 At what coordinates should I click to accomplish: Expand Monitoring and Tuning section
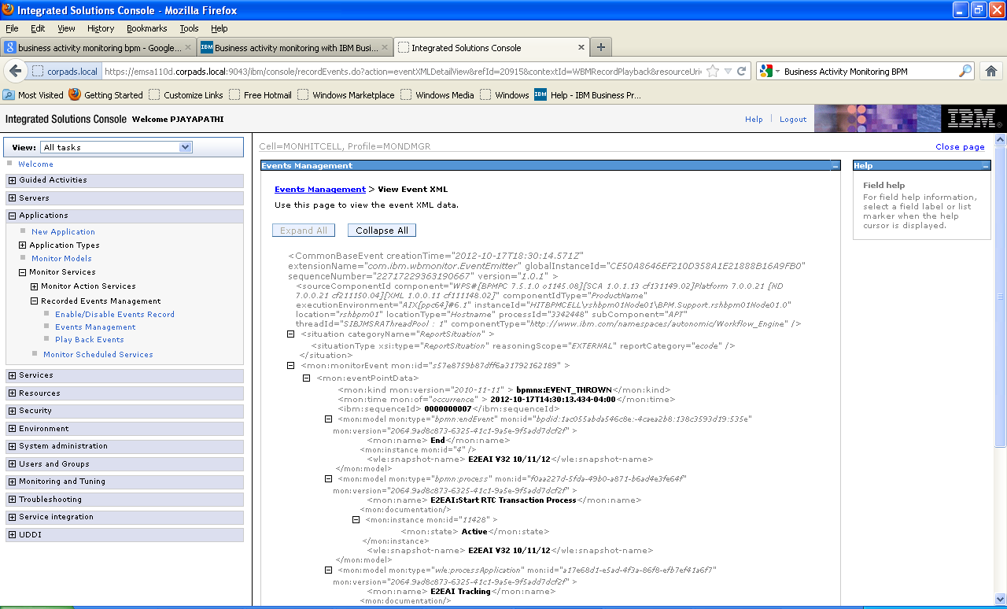[12, 482]
